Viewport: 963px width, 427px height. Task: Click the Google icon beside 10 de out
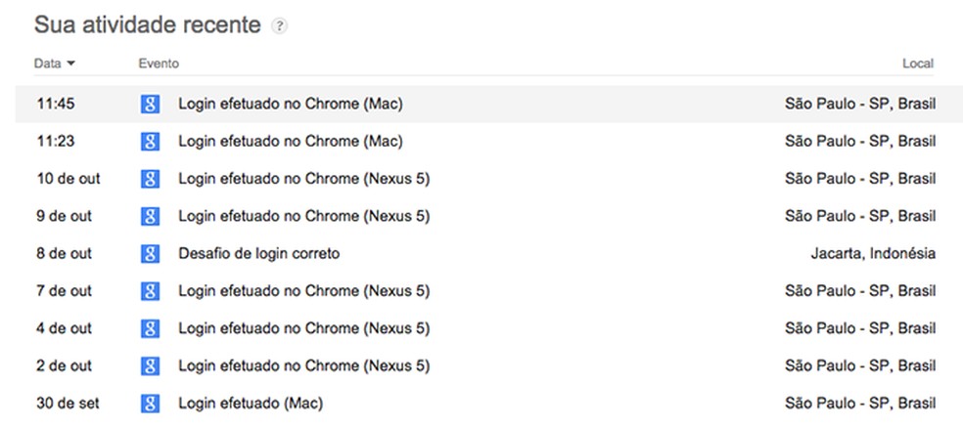[x=150, y=179]
